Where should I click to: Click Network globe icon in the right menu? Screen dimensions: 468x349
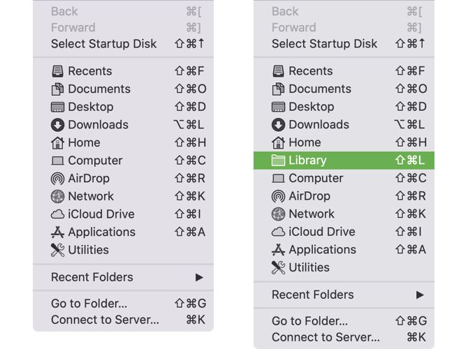click(x=278, y=214)
